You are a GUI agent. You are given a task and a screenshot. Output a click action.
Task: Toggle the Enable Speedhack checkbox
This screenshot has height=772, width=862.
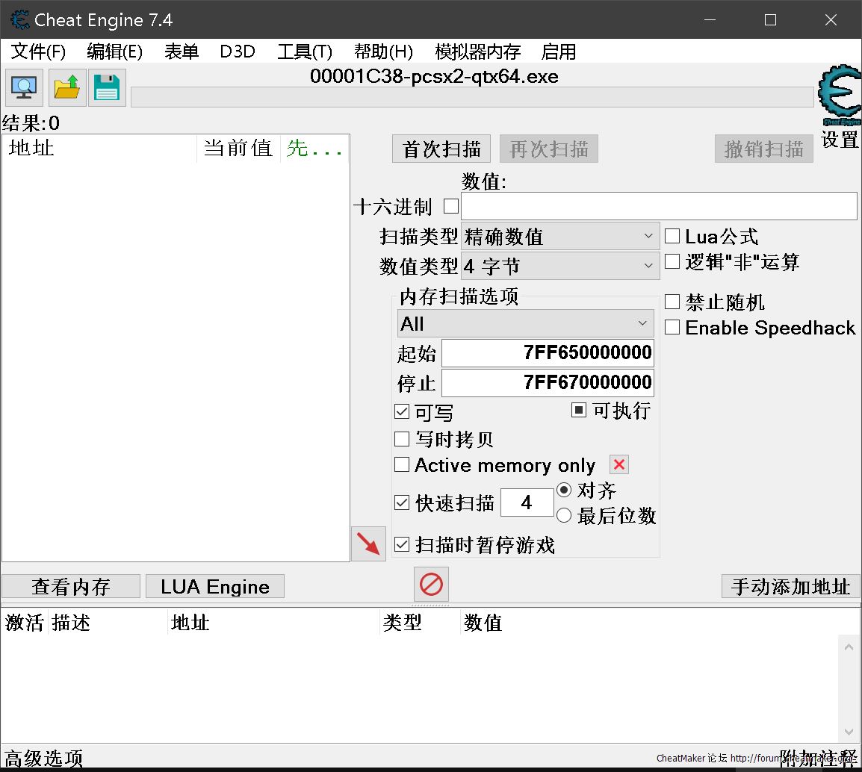(x=672, y=328)
